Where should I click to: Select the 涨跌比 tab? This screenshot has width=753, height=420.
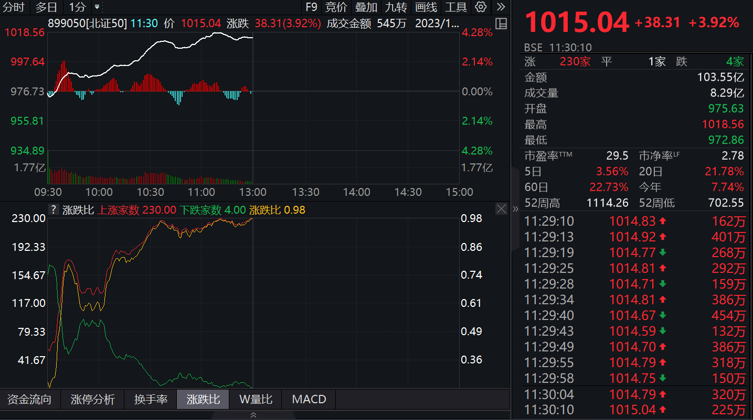click(x=203, y=400)
